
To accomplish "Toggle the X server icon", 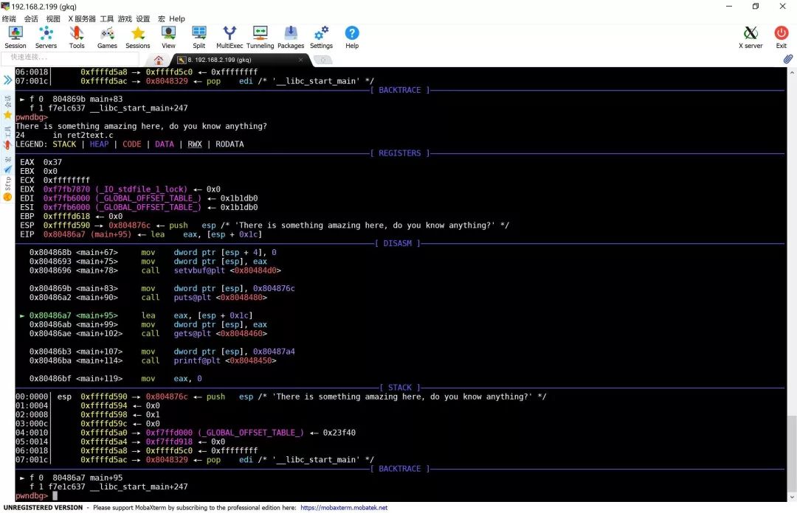I will coord(751,38).
